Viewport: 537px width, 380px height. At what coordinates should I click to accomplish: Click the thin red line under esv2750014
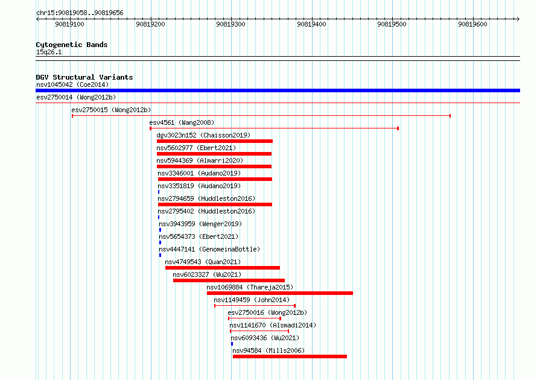click(278, 103)
